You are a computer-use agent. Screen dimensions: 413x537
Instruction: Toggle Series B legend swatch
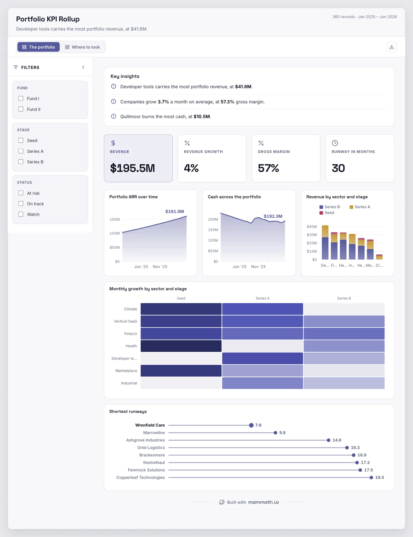click(321, 207)
